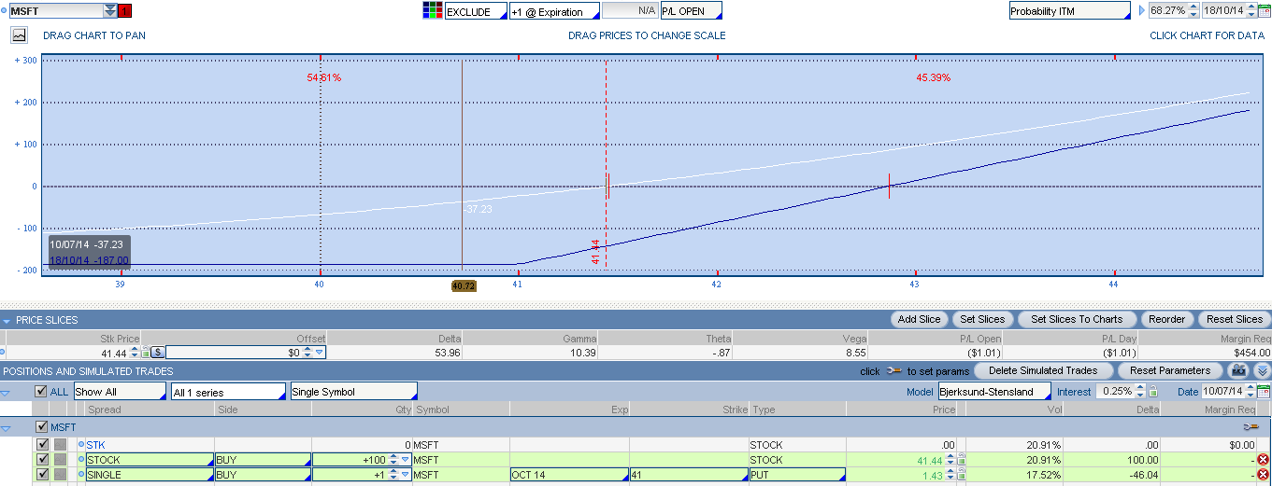Open the Probability ITM dropdown
This screenshot has width=1272, height=486.
click(x=1070, y=11)
